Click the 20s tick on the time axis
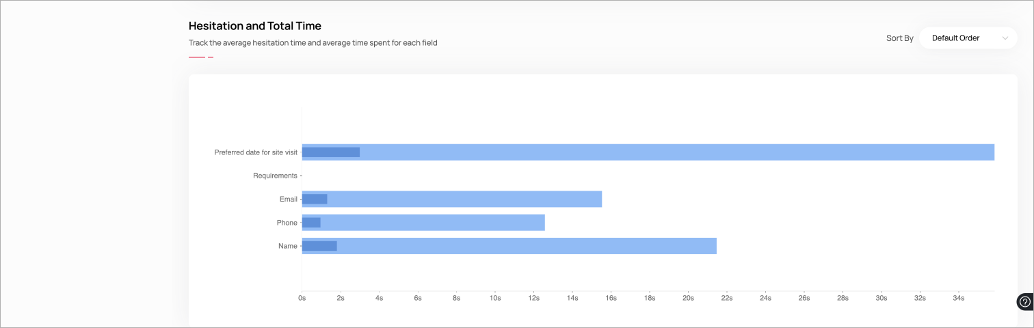Screen dimensions: 1034x328 (x=688, y=298)
